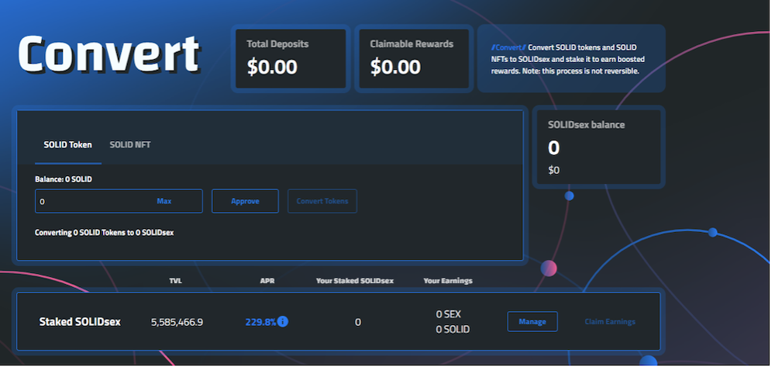Open Manage for Staked SOLIDsex
775x374 pixels.
[x=532, y=321]
